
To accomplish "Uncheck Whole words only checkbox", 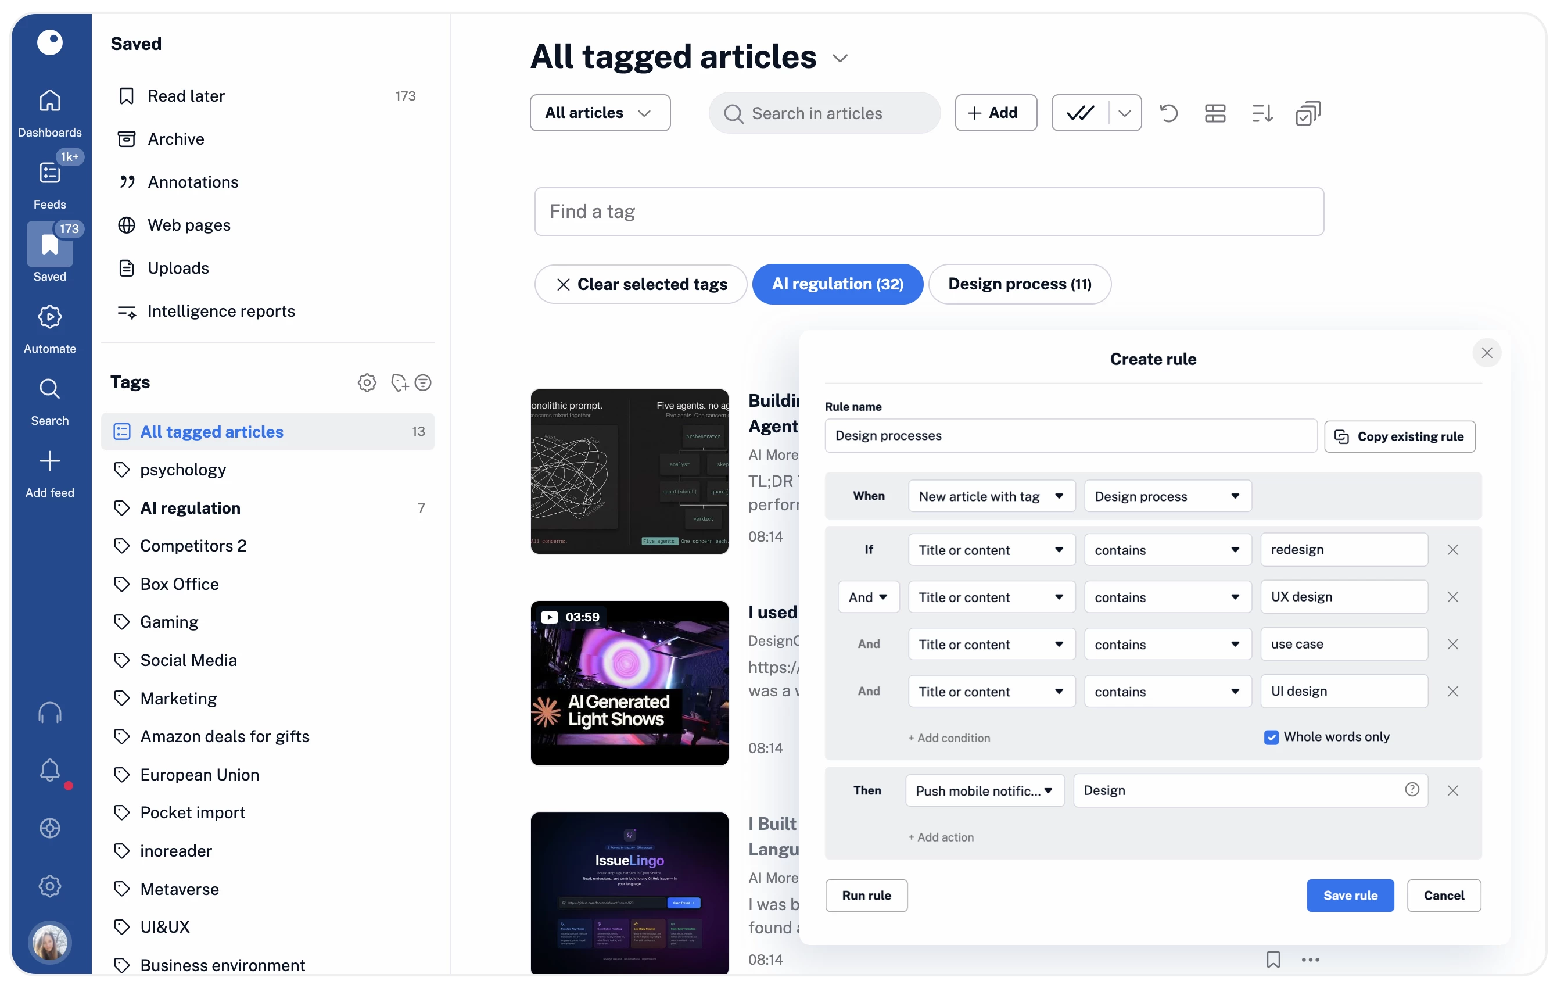I will click(1271, 738).
